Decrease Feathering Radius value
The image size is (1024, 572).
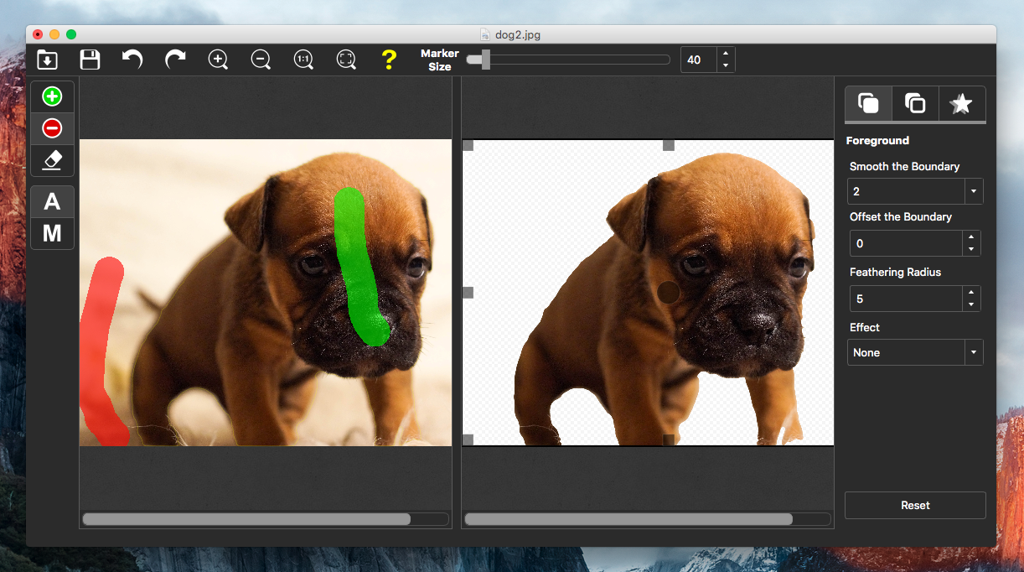pos(971,304)
